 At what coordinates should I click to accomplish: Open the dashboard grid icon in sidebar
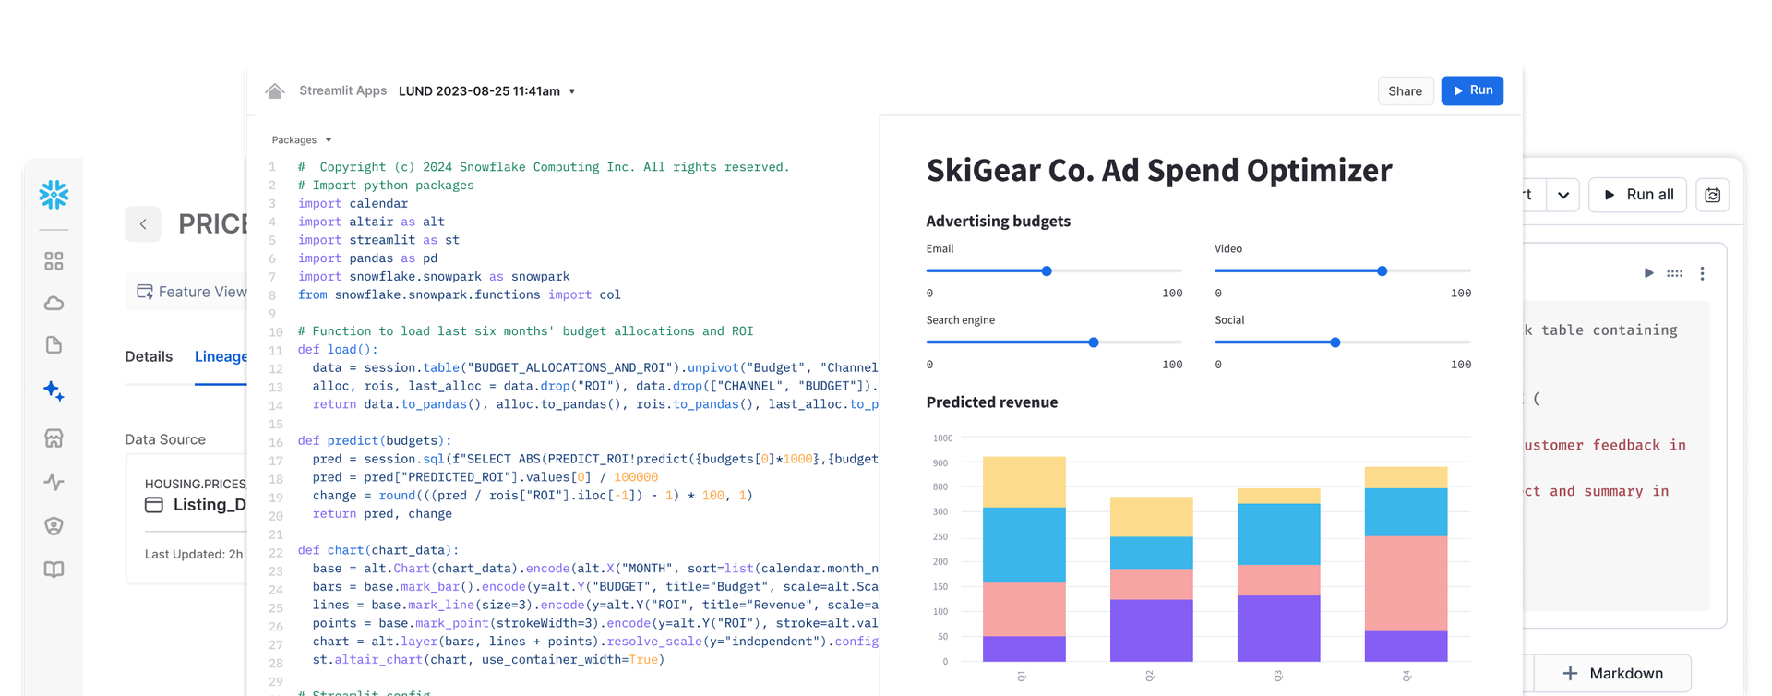54,261
